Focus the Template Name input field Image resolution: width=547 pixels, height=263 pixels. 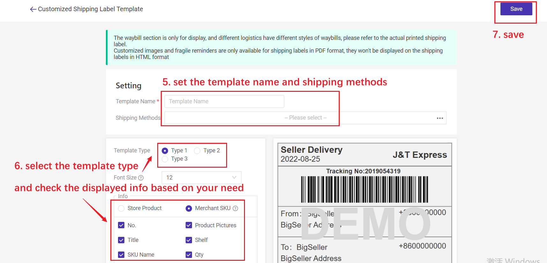tap(224, 101)
